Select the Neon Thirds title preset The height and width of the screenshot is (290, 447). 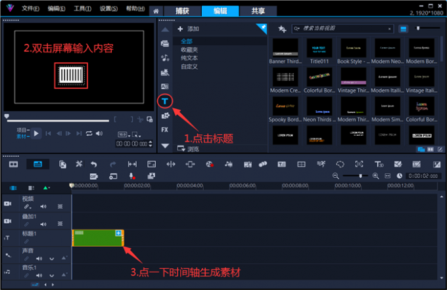319,110
